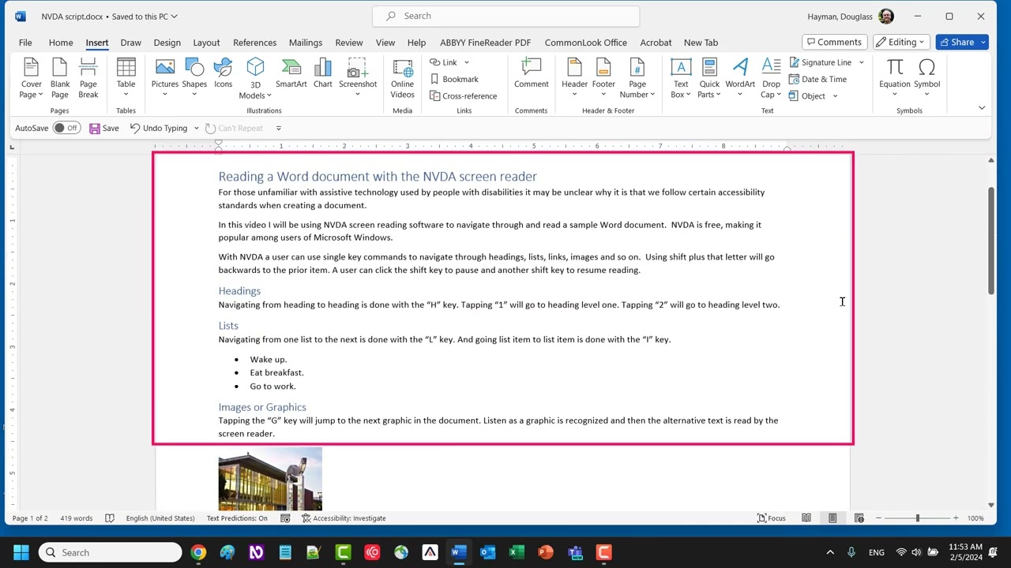The image size is (1011, 568).
Task: Toggle the AutoSave switch
Action: click(x=66, y=128)
